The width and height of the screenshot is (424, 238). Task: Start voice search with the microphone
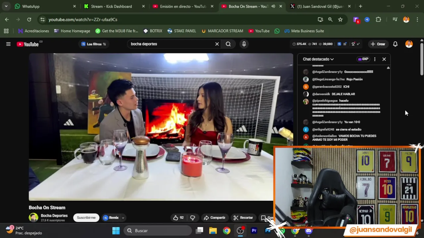point(244,44)
